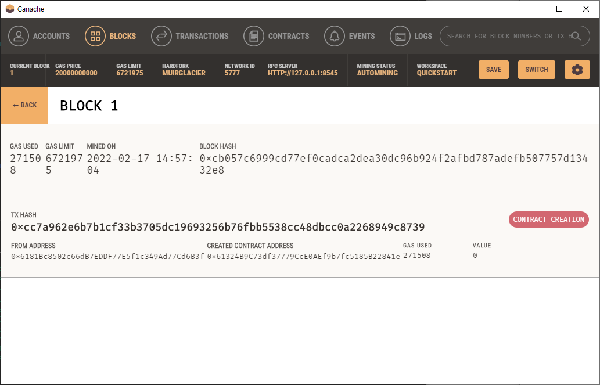
Task: Click gas price value 20000000000
Action: pos(76,73)
